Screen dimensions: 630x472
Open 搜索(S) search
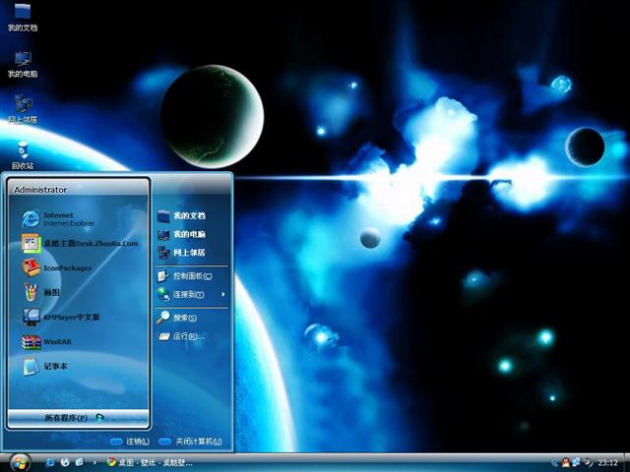191,318
